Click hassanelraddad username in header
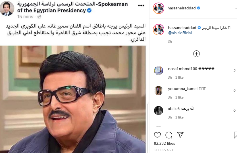 [182, 8]
